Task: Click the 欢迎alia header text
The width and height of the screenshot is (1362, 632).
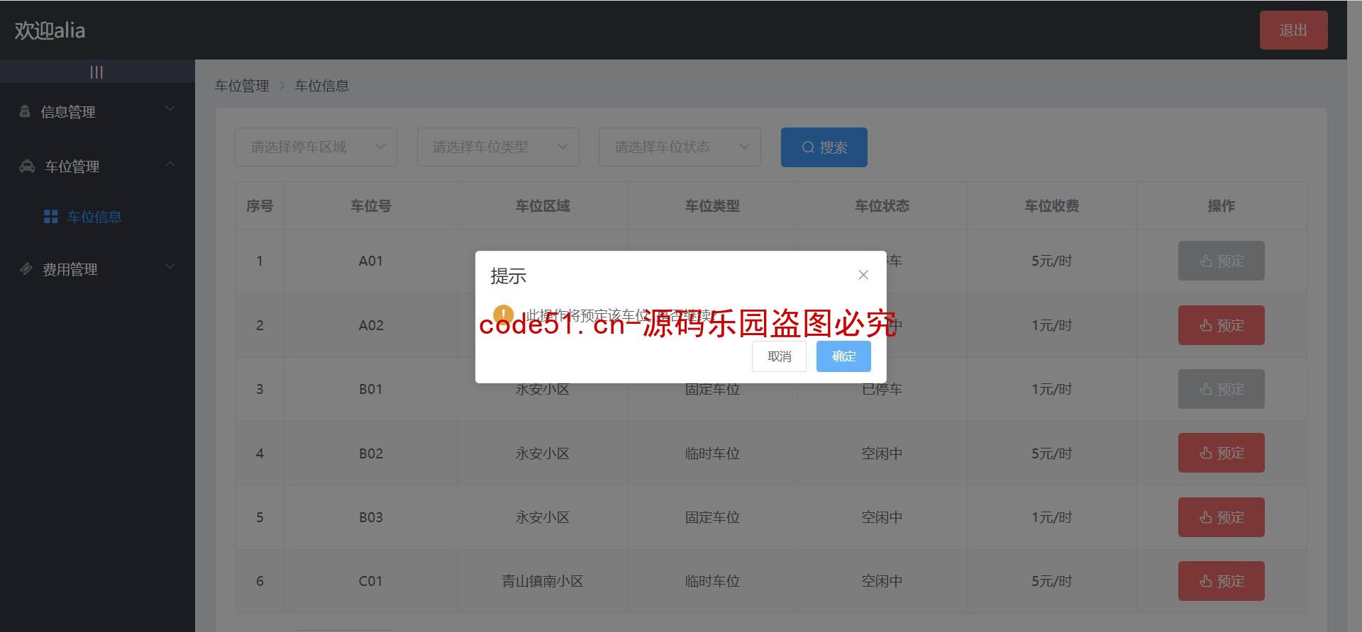Action: pos(50,30)
